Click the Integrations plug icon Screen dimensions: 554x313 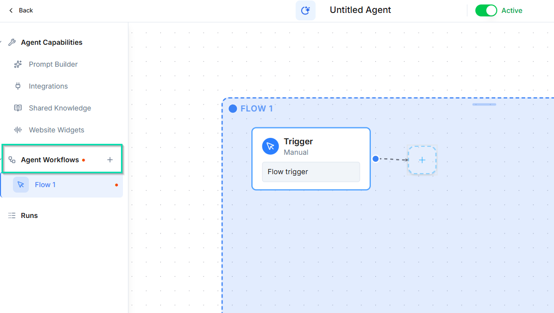[17, 86]
